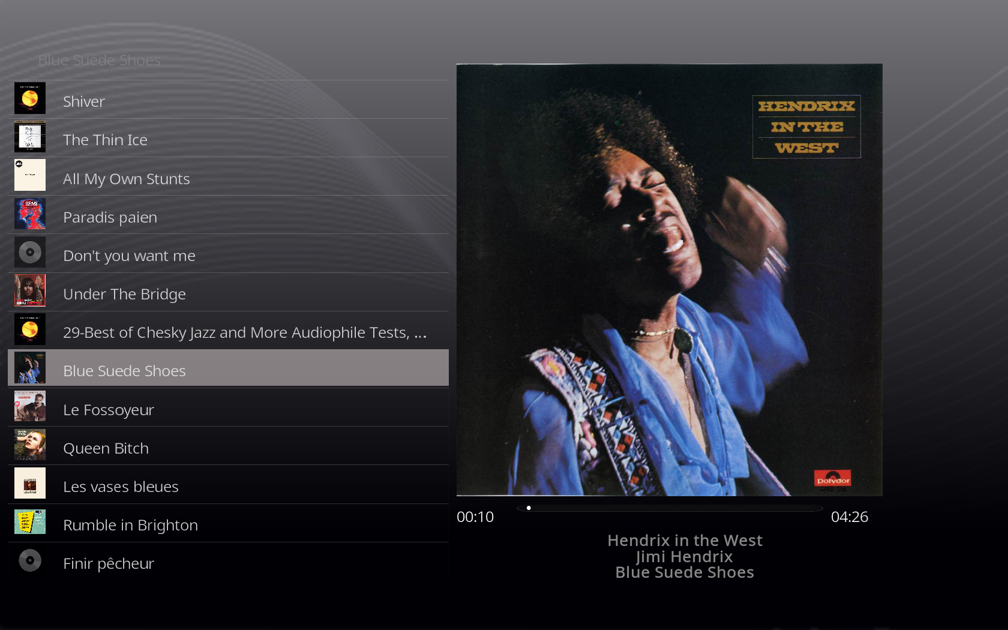The height and width of the screenshot is (630, 1008).
Task: Click The Thin Ice album art thumbnail
Action: (x=30, y=137)
